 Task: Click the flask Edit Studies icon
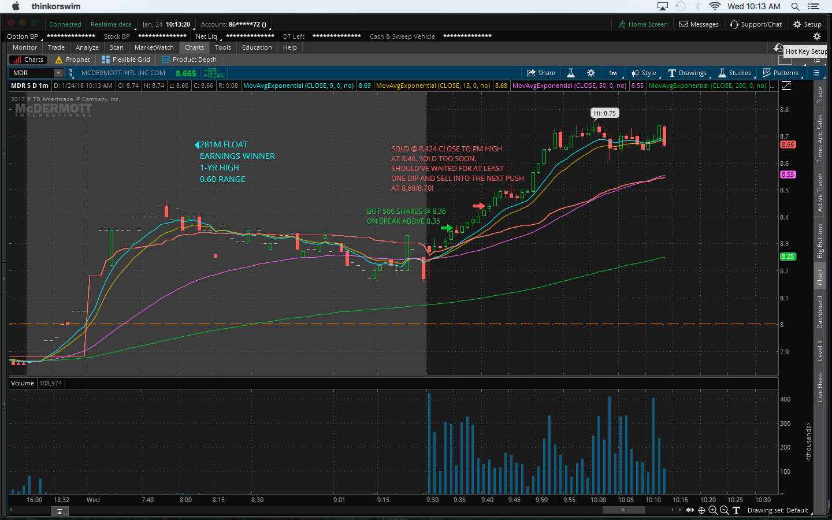click(x=570, y=73)
